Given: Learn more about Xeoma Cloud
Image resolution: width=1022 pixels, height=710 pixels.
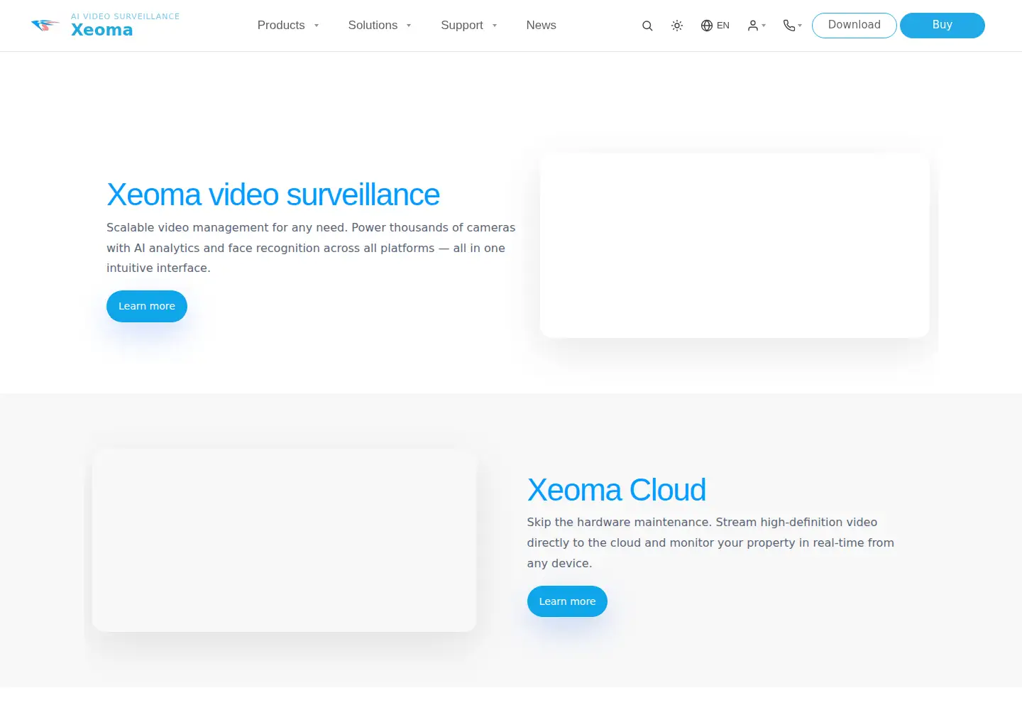Looking at the screenshot, I should point(567,601).
